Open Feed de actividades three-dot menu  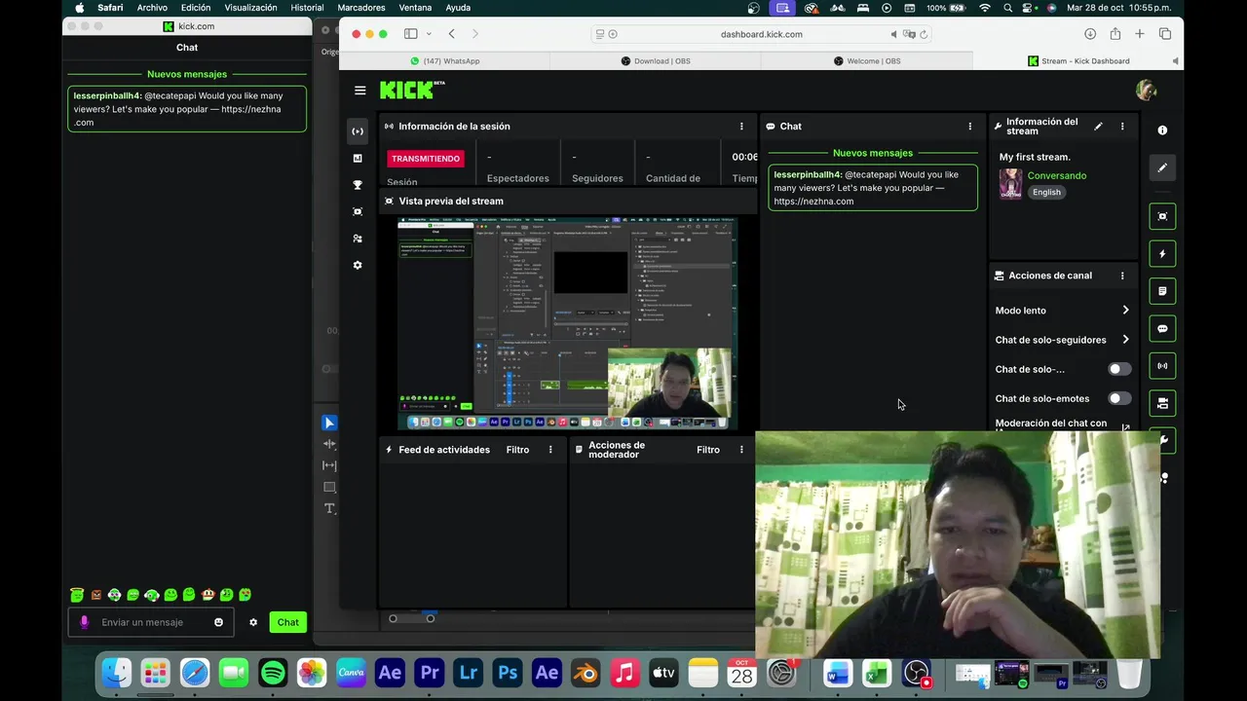pos(550,450)
